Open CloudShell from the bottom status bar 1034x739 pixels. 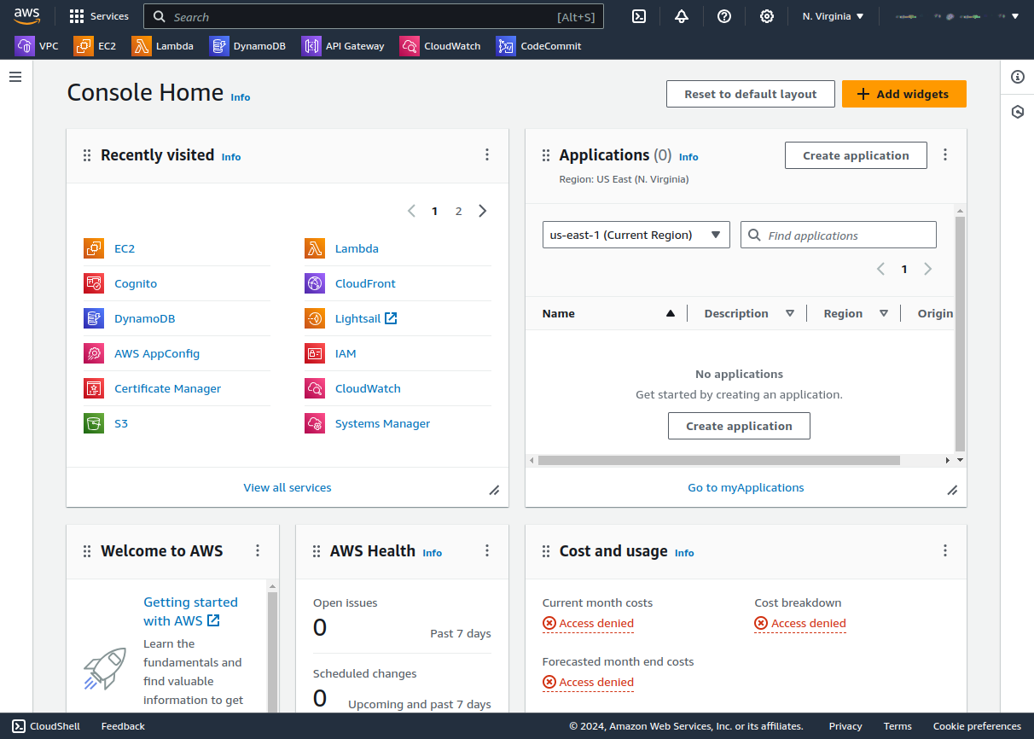point(46,726)
